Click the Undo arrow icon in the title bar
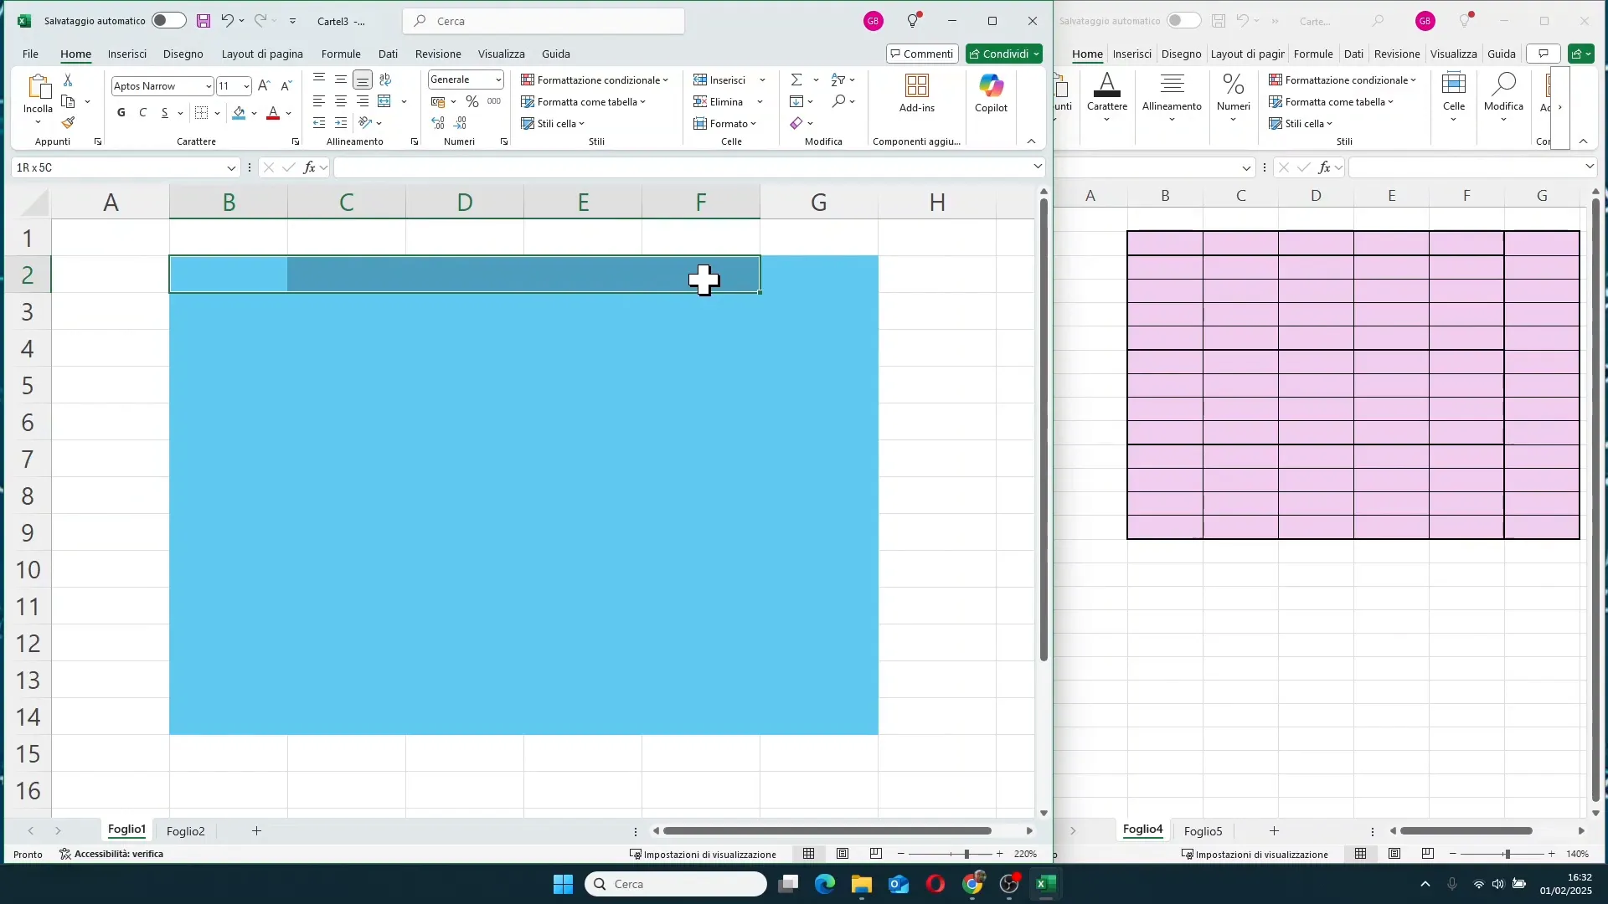 (227, 21)
